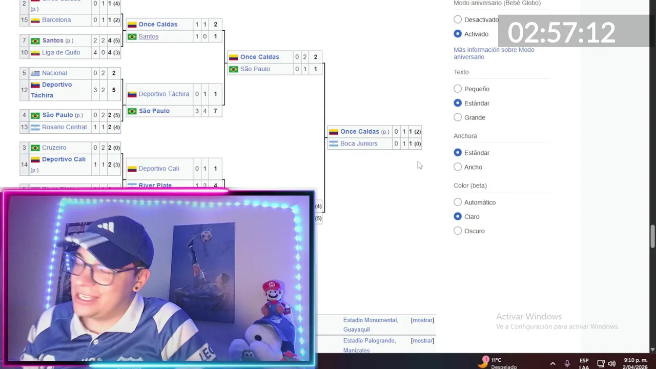Click the Brazil flag beside the underlined Santos link
656x369 pixels.
pos(132,36)
